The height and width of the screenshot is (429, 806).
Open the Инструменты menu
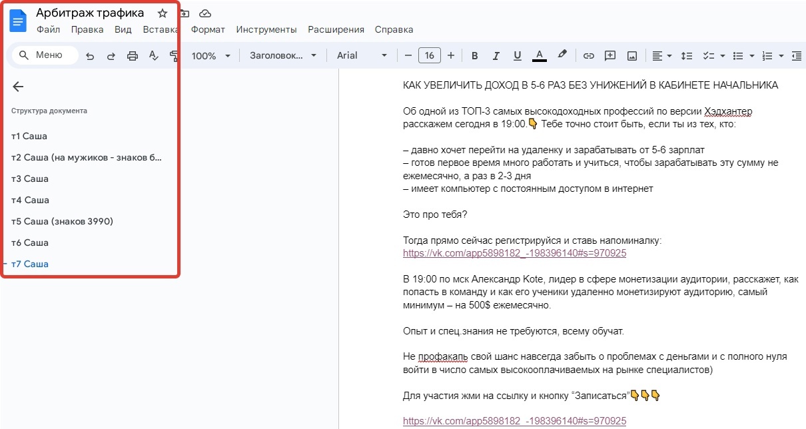tap(266, 29)
